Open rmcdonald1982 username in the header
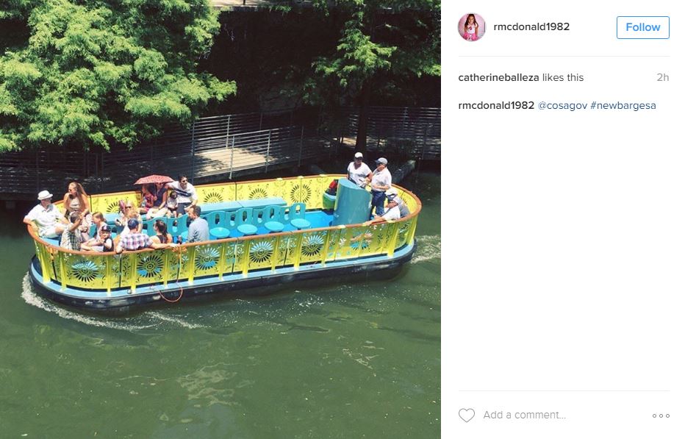 pyautogui.click(x=531, y=26)
